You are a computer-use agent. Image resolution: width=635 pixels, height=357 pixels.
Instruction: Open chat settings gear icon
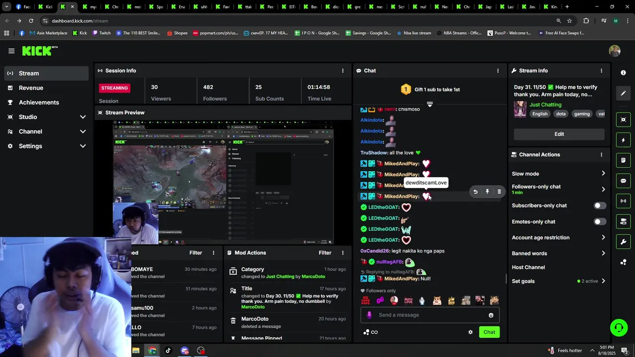pyautogui.click(x=470, y=332)
